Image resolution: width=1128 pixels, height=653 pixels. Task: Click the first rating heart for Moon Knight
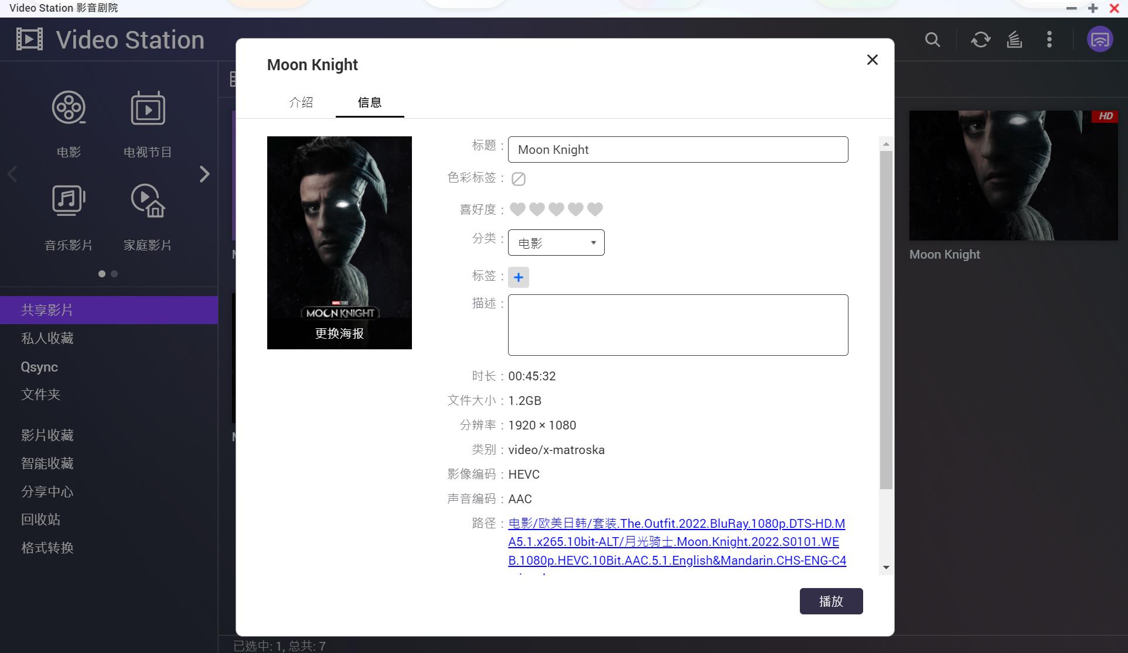[x=517, y=209]
